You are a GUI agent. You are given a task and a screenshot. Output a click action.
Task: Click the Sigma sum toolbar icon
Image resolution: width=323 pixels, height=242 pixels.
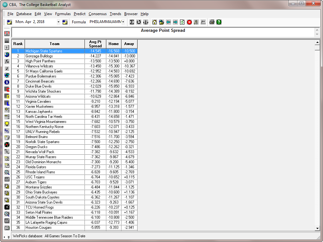(x=132, y=22)
